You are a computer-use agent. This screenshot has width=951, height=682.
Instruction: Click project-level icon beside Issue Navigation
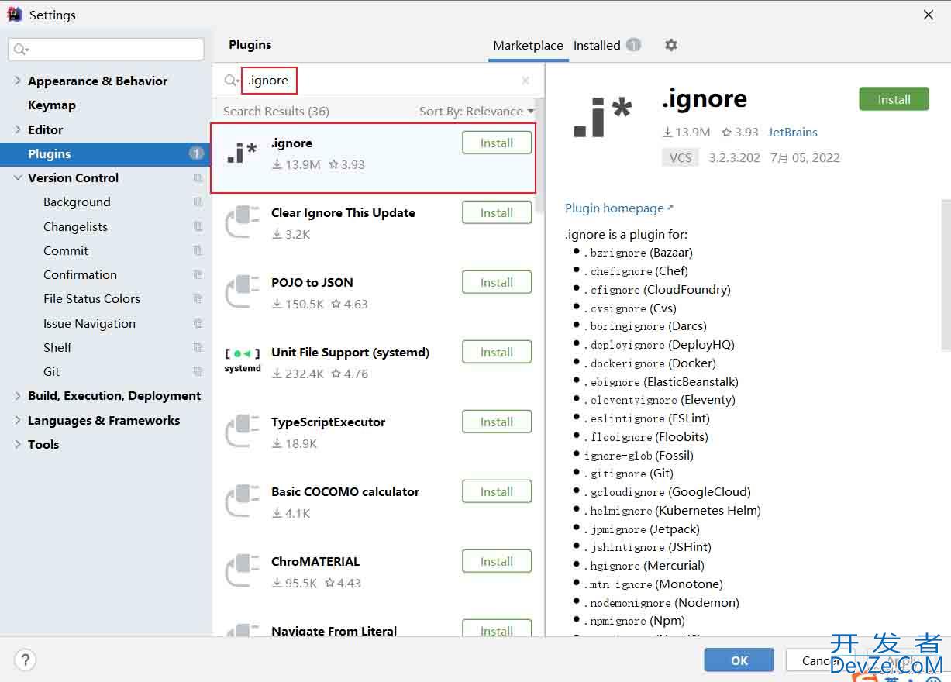pyautogui.click(x=198, y=323)
